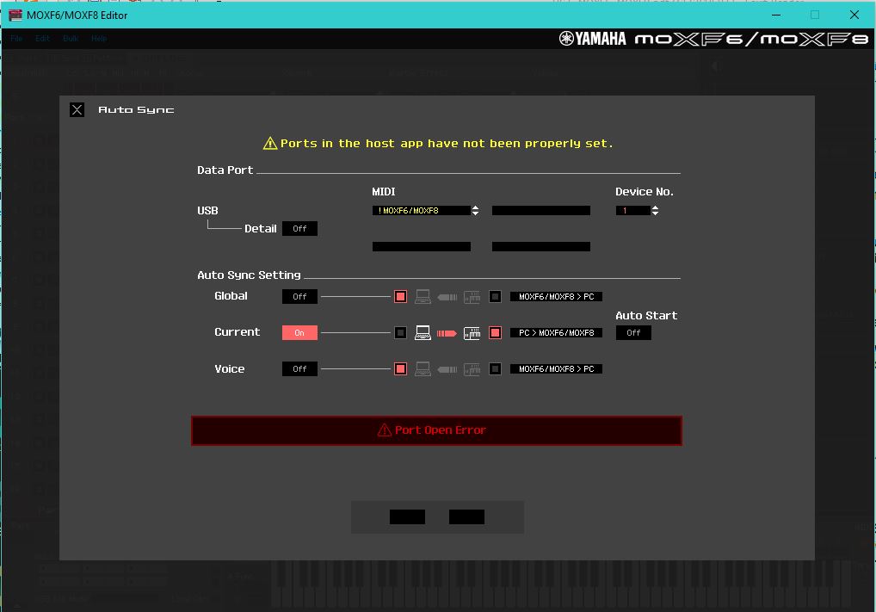Select right direction box in Current row

click(x=495, y=332)
